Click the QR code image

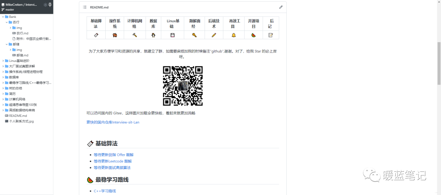point(183,86)
